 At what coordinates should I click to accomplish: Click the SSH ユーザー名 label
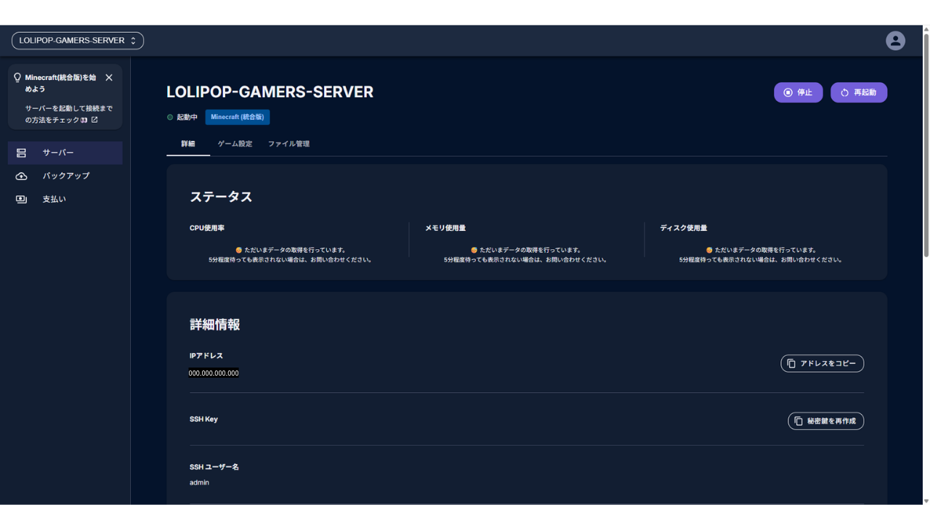pos(214,467)
